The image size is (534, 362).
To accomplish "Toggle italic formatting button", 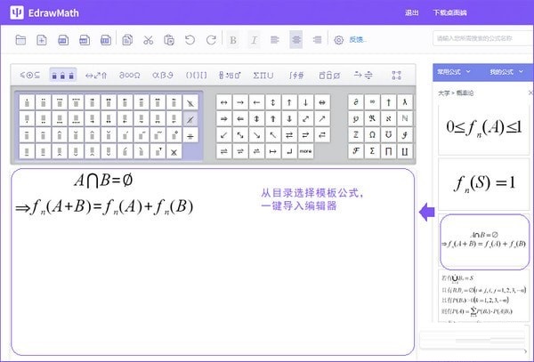I will point(254,39).
